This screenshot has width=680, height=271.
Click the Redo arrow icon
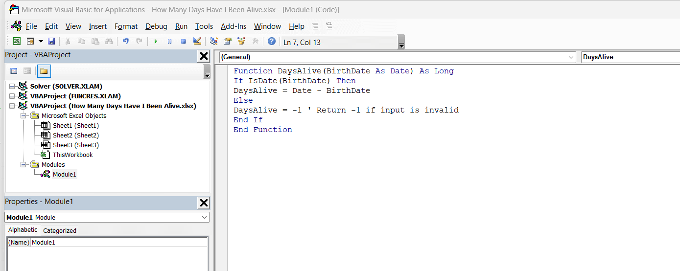(140, 42)
